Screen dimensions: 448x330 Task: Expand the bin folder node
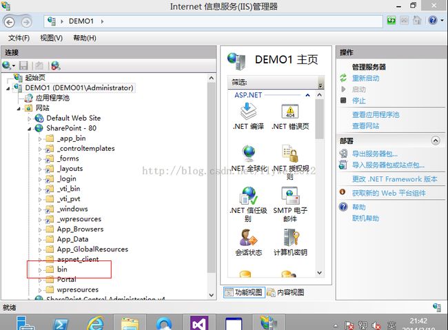pos(40,270)
